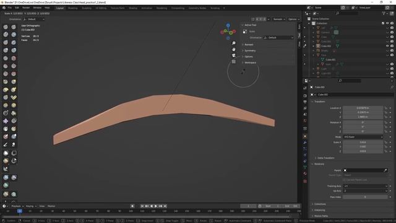Switch to the Modeling workspace tab
This screenshot has height=223, width=396.
[72, 8]
